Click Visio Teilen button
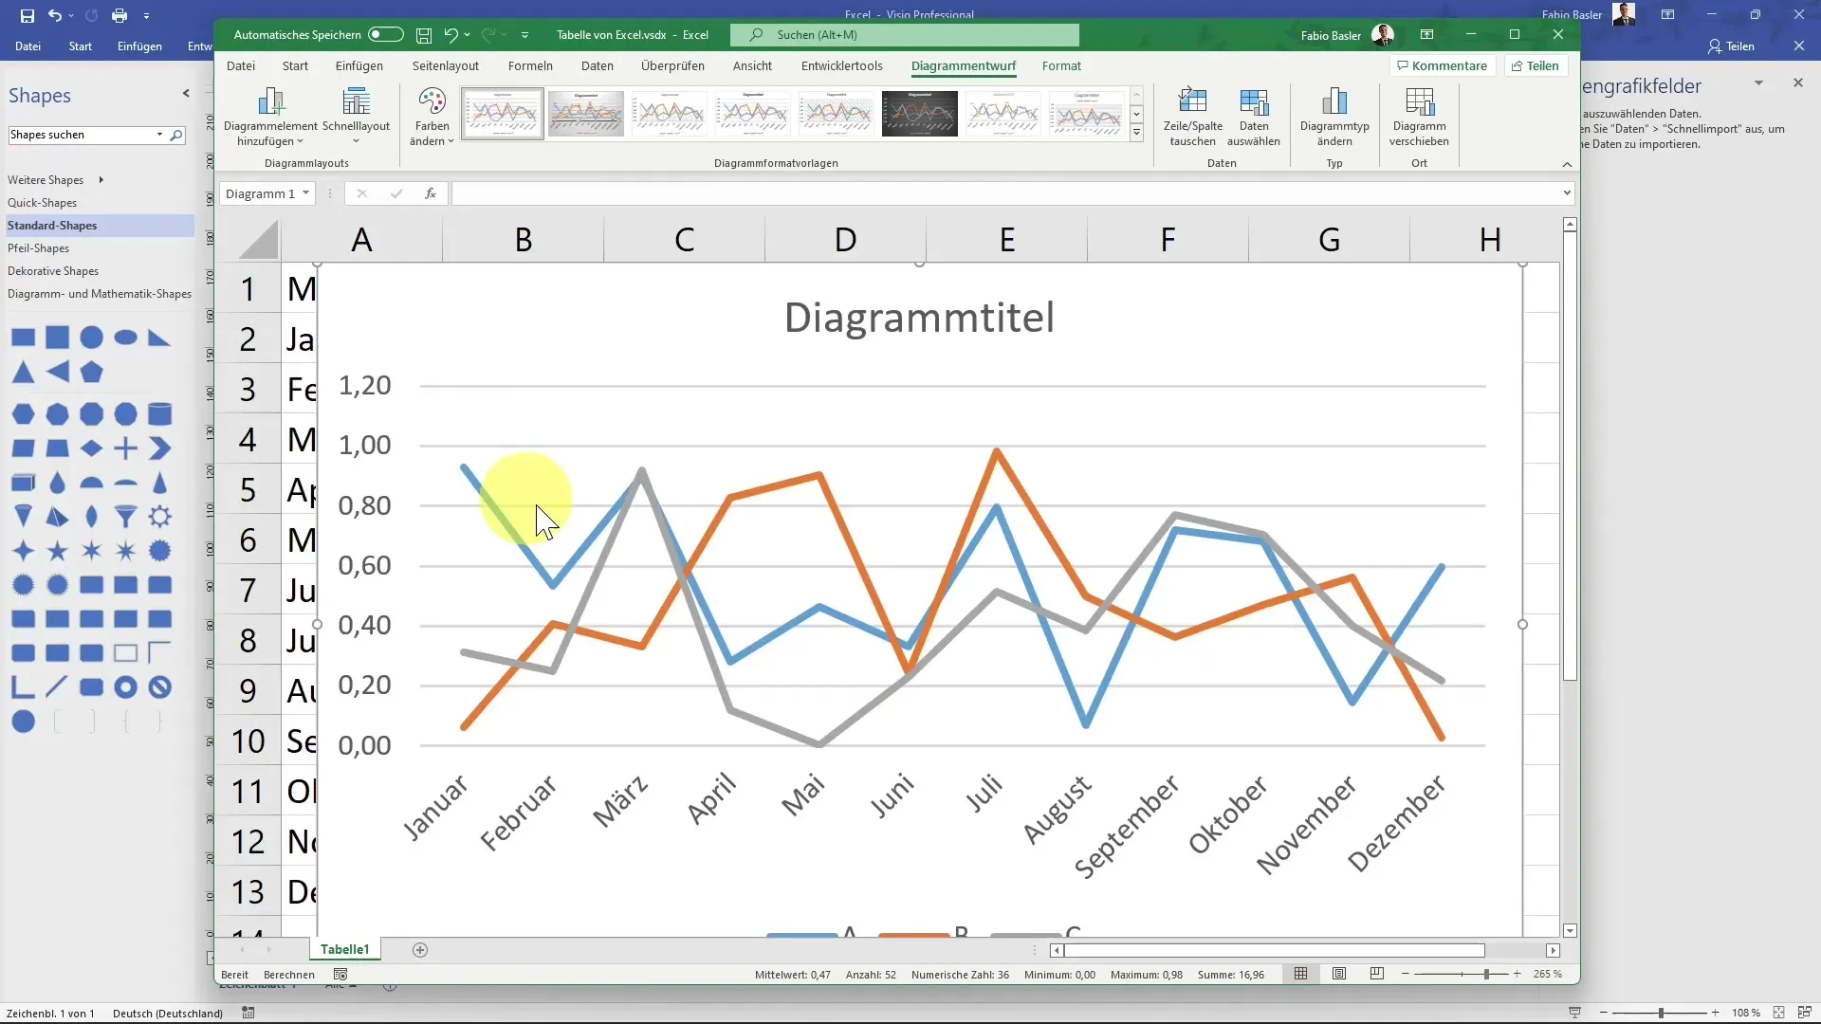Screen dimensions: 1821x1024 coord(1731,46)
